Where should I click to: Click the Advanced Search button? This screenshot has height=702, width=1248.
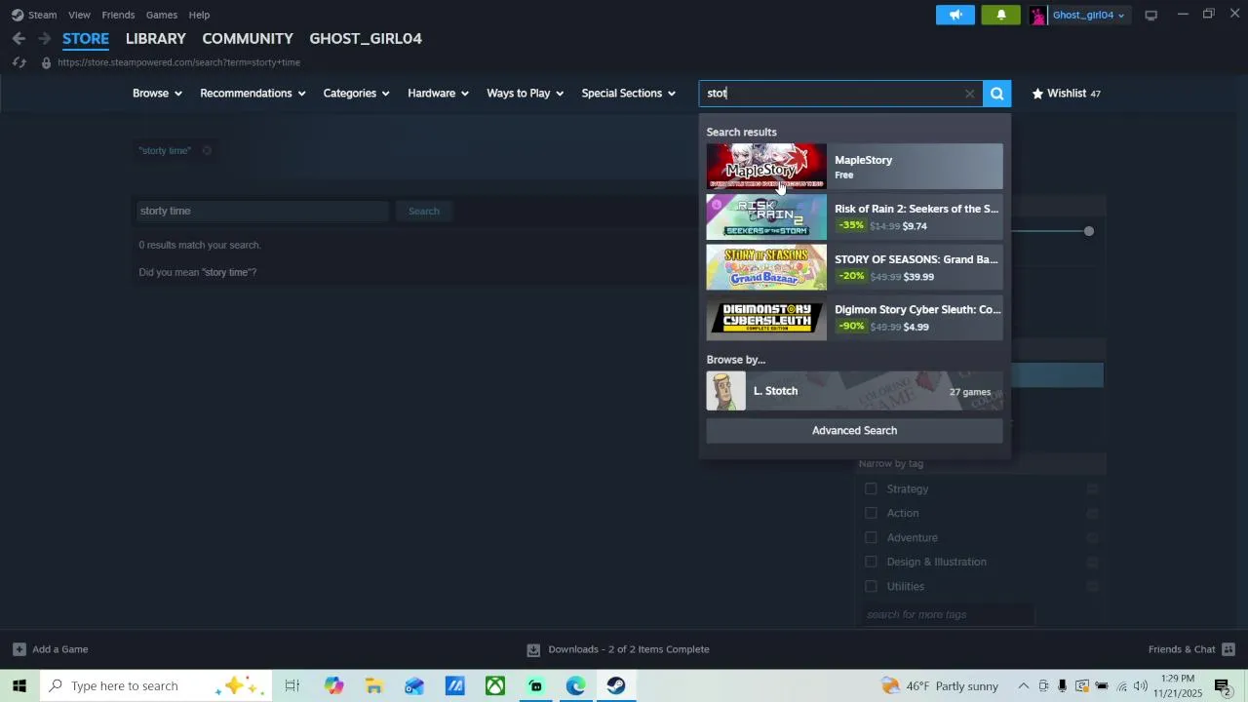tap(854, 431)
